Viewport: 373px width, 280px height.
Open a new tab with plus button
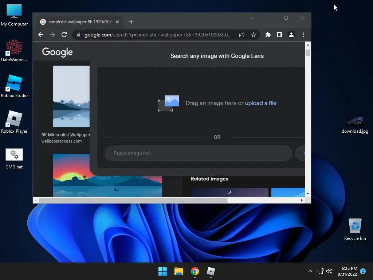coord(131,22)
